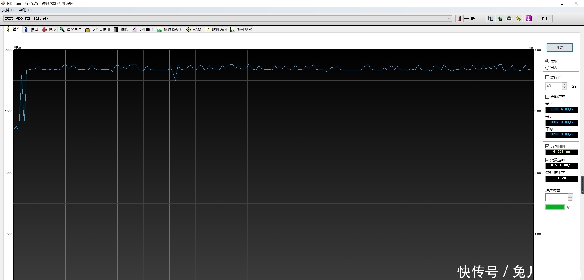584x280 pixels.
Task: Open the 健康 health tab
Action: (x=49, y=29)
